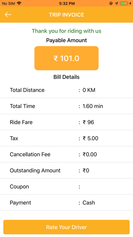
Task: Tap the status bar clock showing 5:32 PM
Action: click(67, 3)
